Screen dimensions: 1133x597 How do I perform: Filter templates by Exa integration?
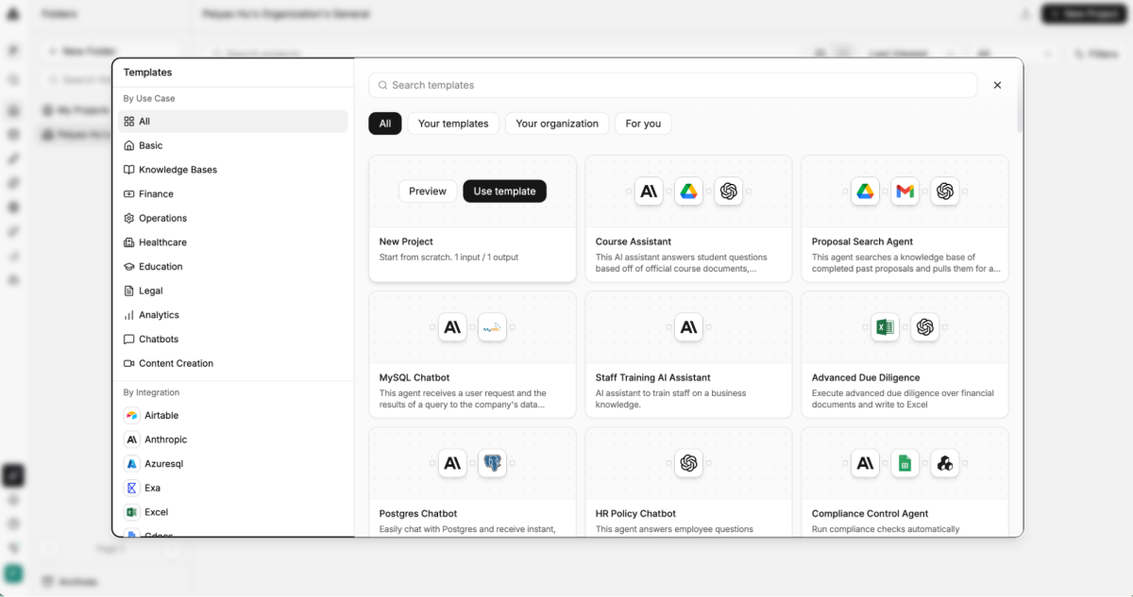232,488
